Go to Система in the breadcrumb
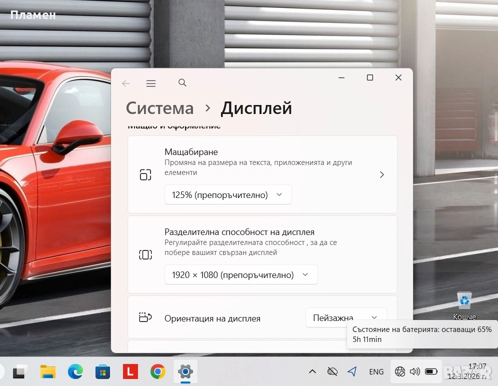 click(x=159, y=108)
